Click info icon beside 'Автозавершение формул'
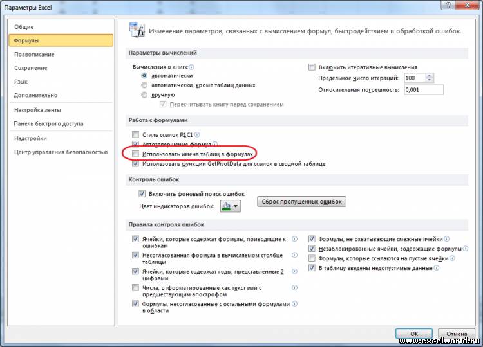Image resolution: width=483 pixels, height=347 pixels. pos(215,144)
